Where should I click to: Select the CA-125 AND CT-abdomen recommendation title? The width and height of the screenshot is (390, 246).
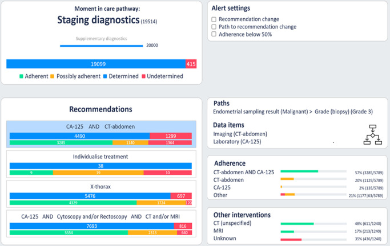click(100, 126)
